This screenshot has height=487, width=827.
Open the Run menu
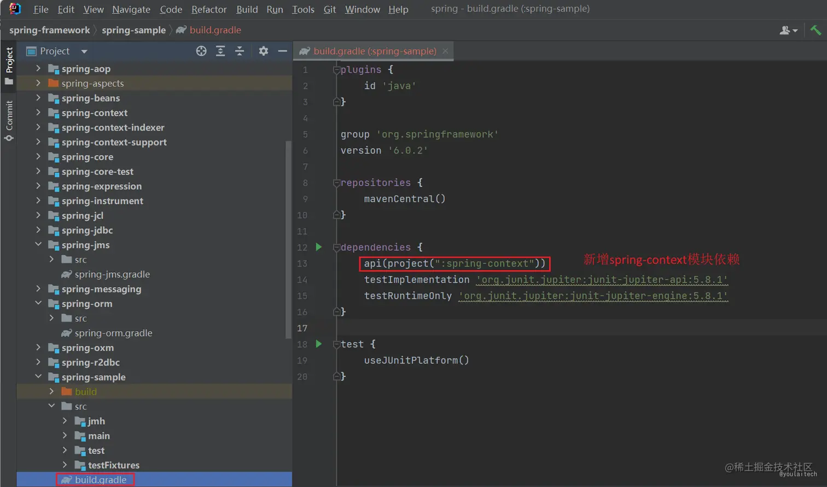pos(275,9)
